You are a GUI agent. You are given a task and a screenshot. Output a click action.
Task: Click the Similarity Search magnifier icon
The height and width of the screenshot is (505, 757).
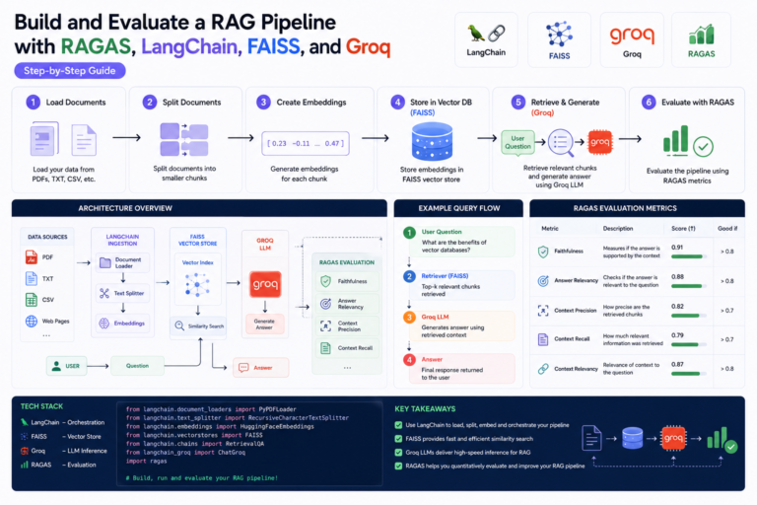pos(179,325)
